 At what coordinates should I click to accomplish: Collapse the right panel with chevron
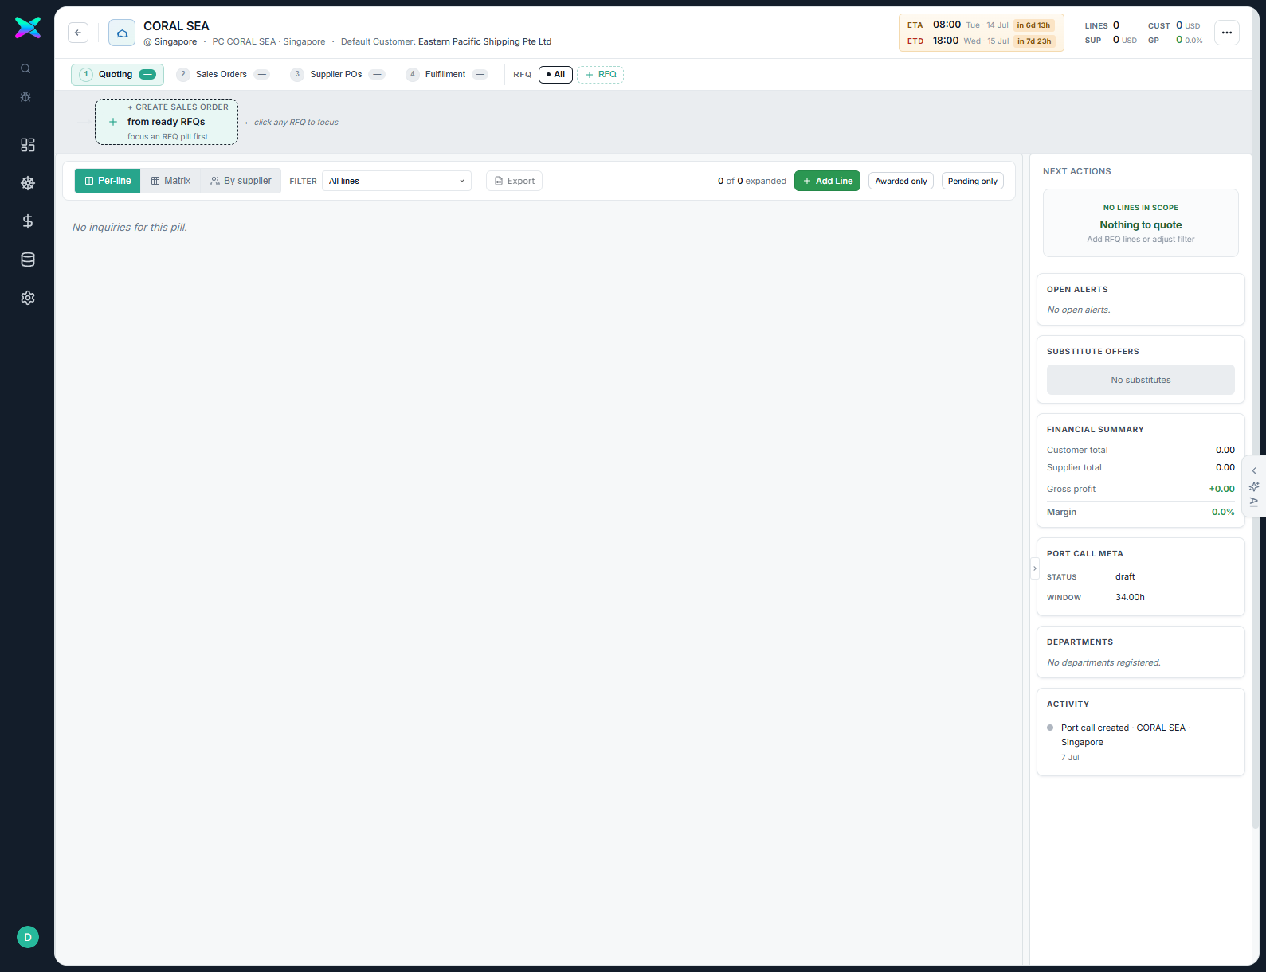pos(1035,568)
